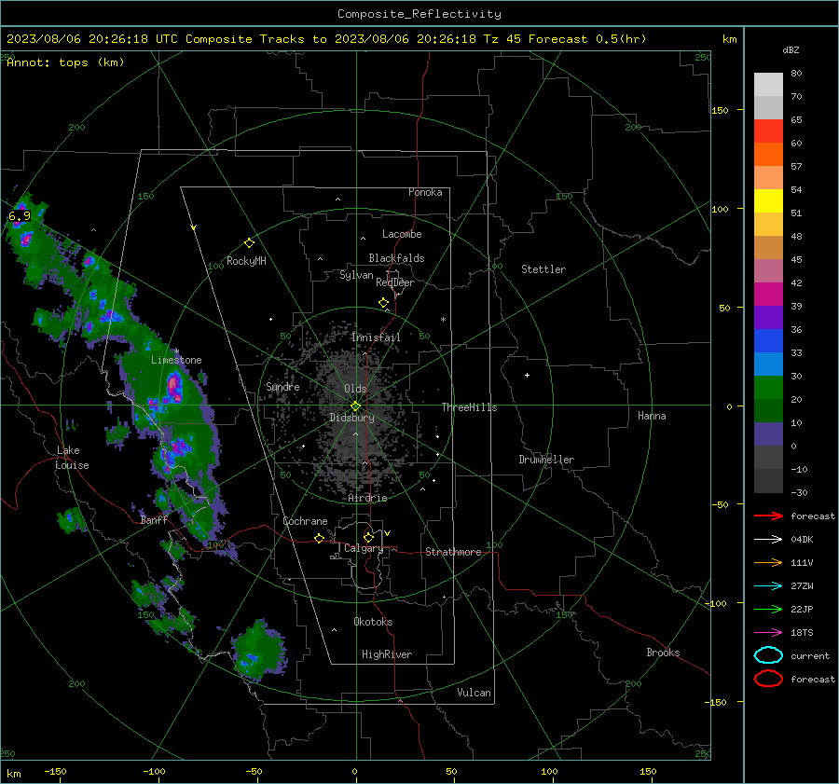Select the blue 33-36 dBZ color swatch
The image size is (839, 784).
pos(768,341)
